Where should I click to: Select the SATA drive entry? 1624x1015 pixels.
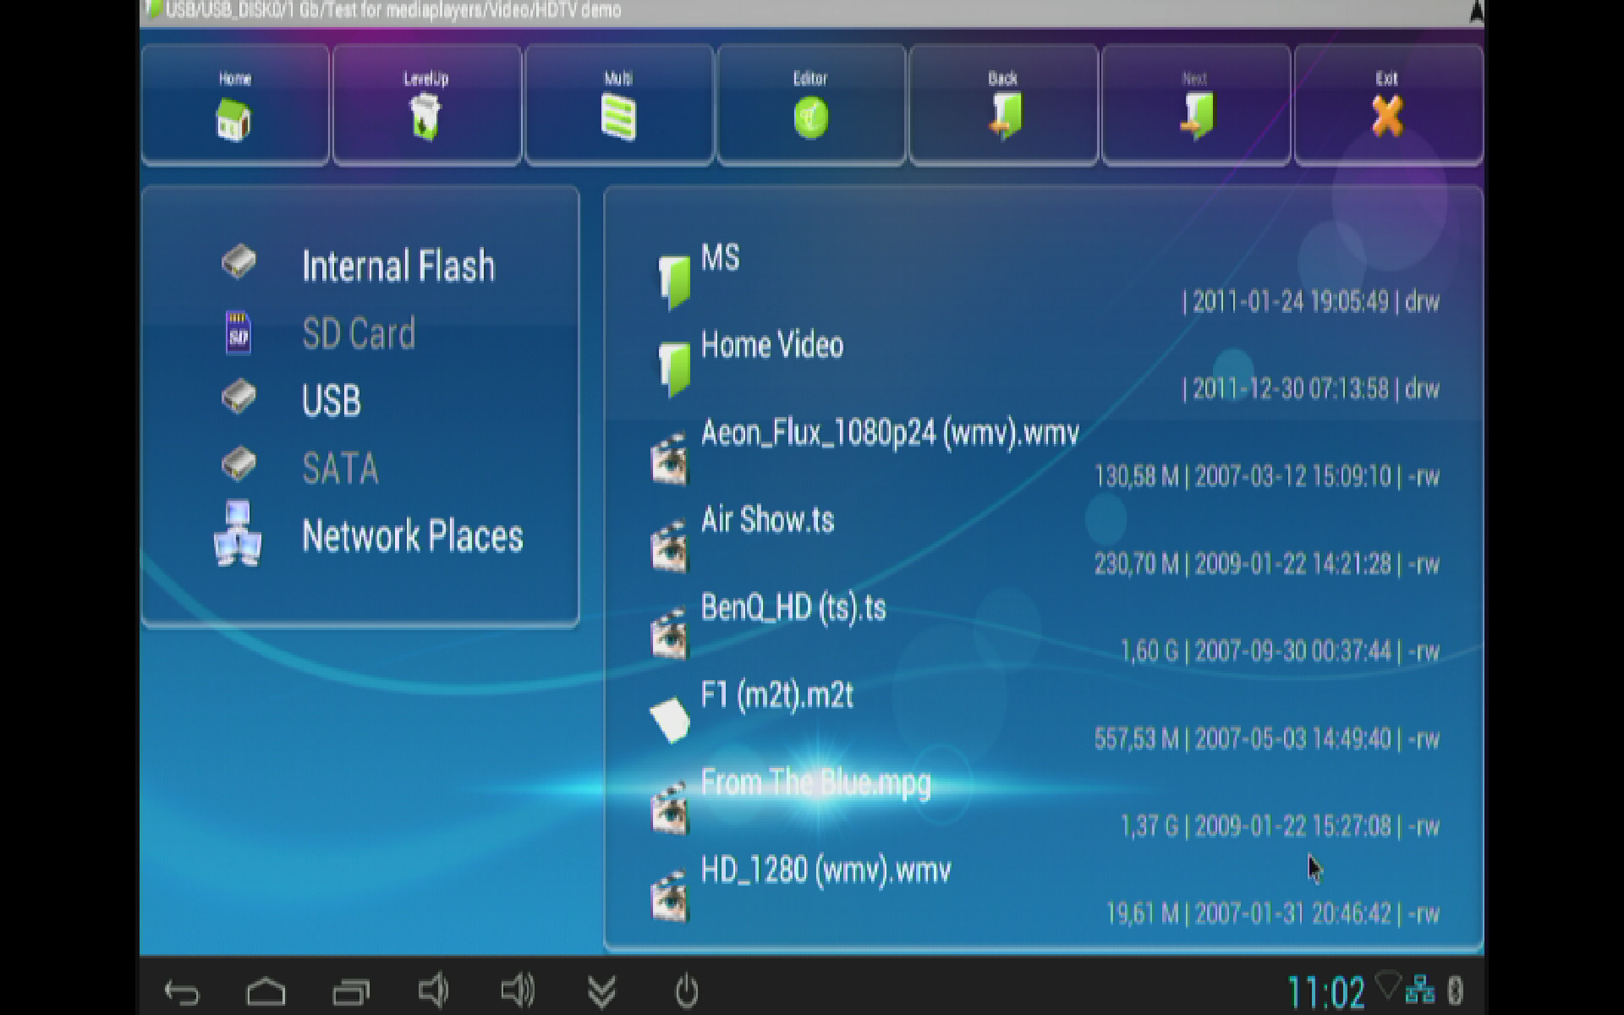point(340,469)
